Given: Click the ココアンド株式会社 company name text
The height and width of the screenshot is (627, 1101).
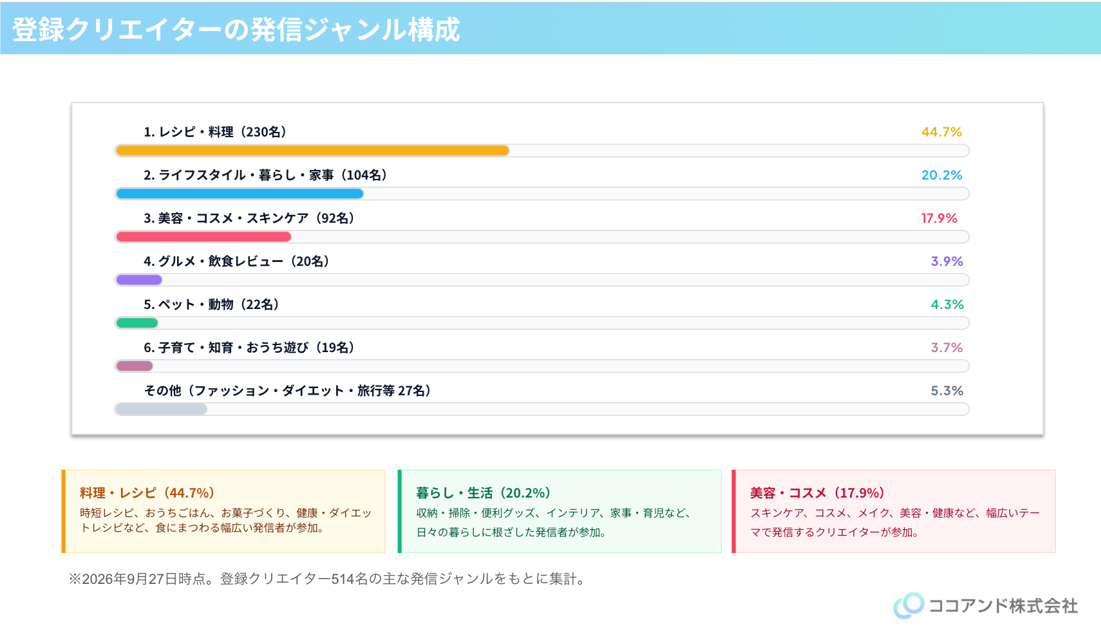Looking at the screenshot, I should (1003, 606).
